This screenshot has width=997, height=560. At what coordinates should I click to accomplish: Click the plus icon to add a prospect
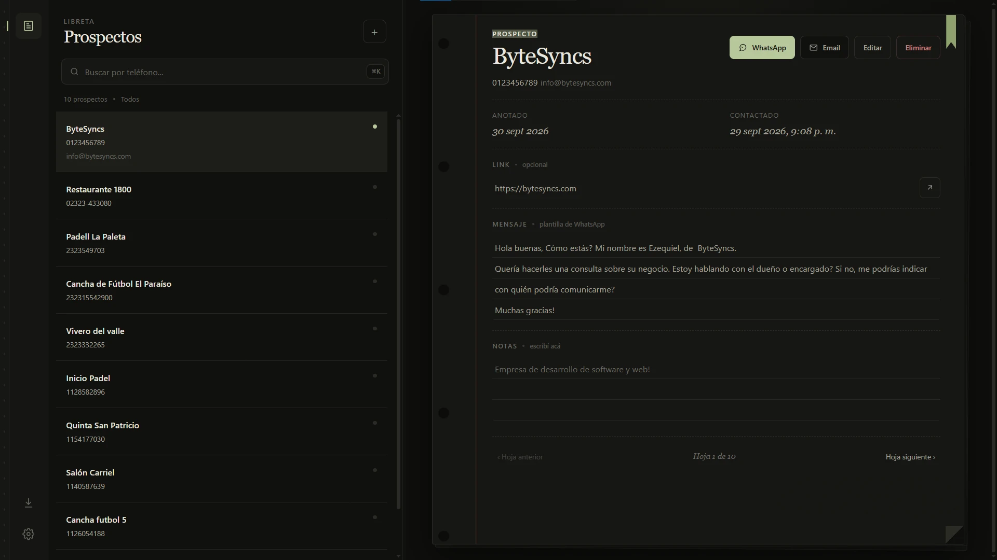(x=374, y=32)
